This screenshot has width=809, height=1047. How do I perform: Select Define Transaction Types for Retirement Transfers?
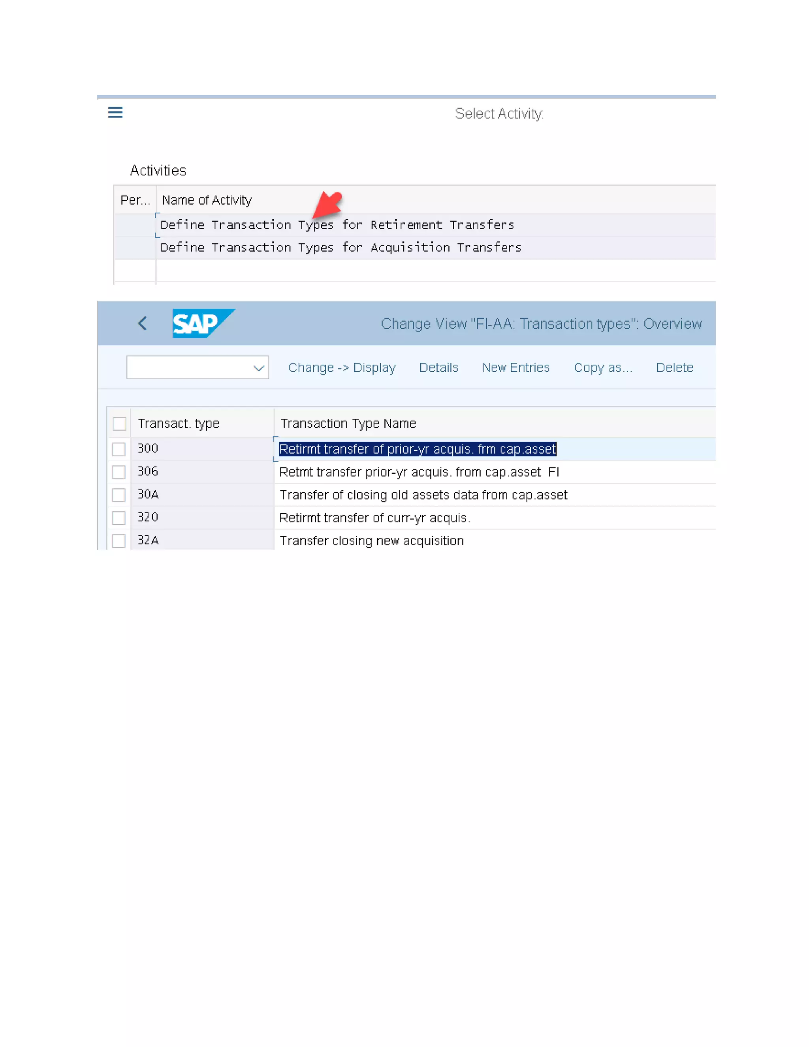pyautogui.click(x=337, y=225)
